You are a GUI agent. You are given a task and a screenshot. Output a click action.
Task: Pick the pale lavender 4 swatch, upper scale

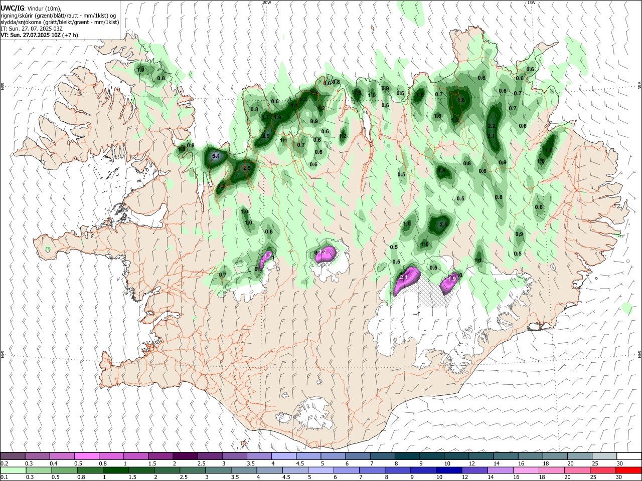[x=284, y=456]
